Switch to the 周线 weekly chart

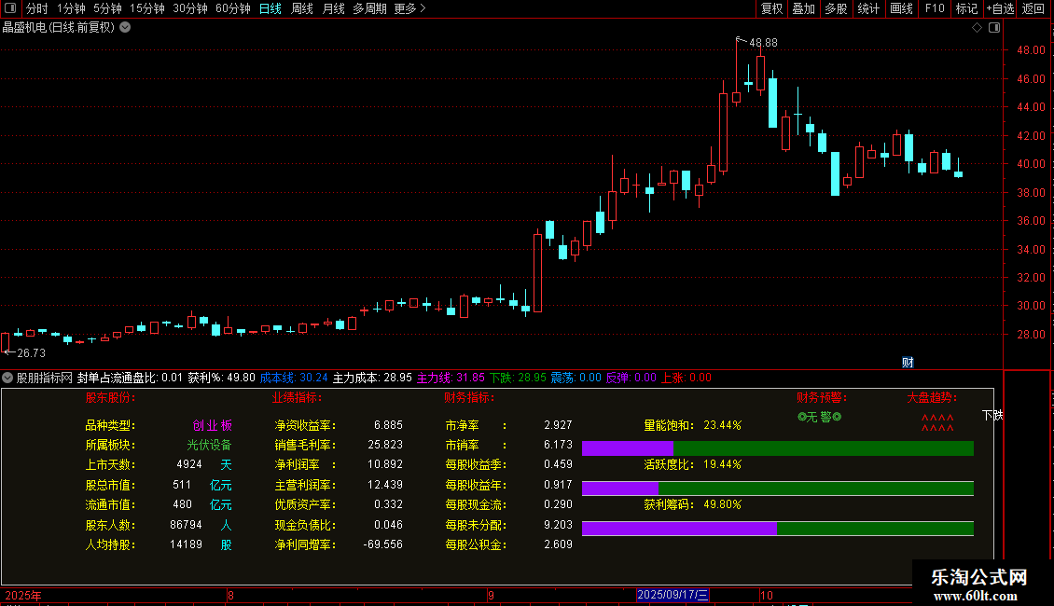(302, 8)
